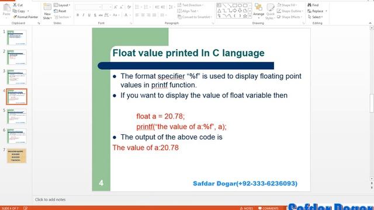The width and height of the screenshot is (374, 210).
Task: Select the Down Arrow shape
Action: (x=240, y=10)
